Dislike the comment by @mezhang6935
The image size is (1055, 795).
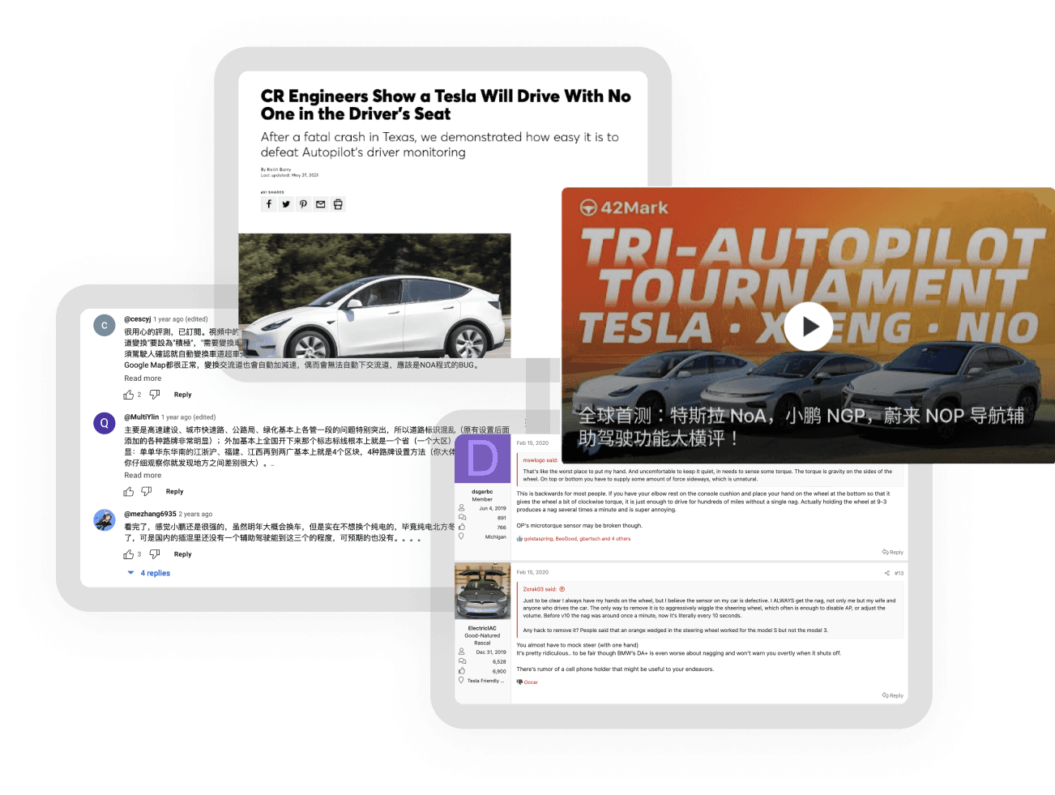pyautogui.click(x=155, y=554)
